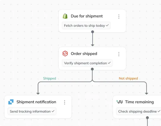Click the Shipment notification node title
This screenshot has width=161, height=126.
click(x=36, y=102)
